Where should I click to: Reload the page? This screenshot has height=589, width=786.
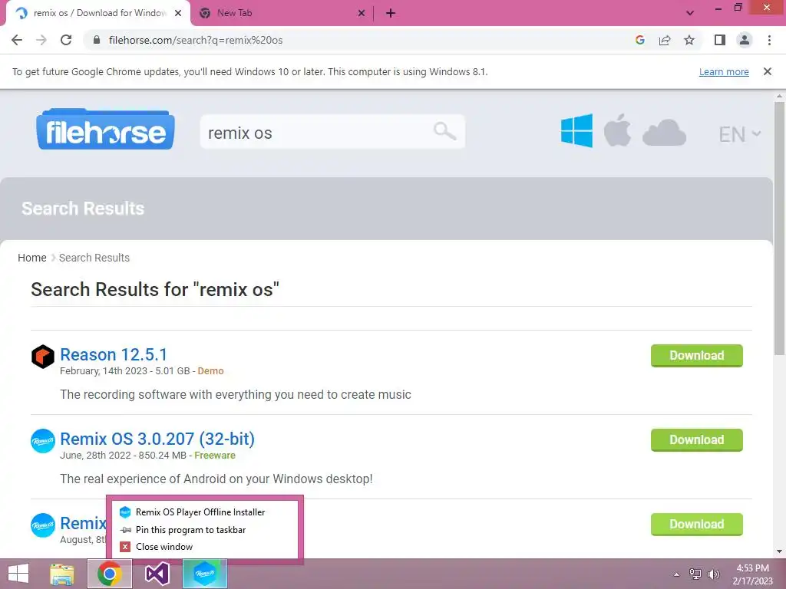(66, 40)
